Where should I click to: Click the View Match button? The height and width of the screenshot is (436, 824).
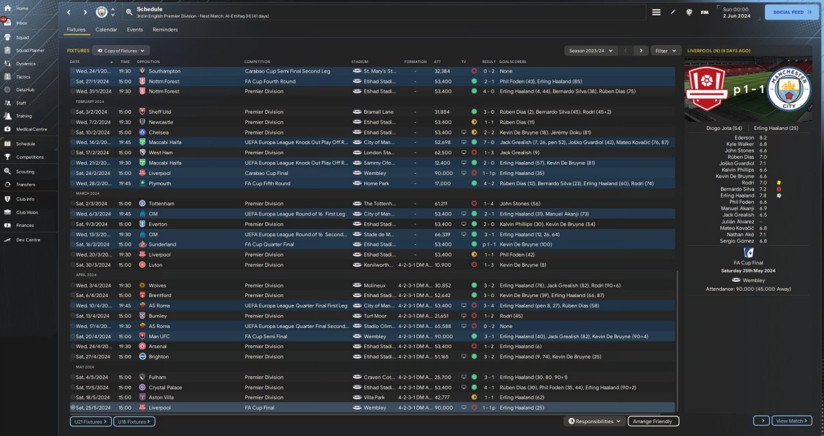[792, 421]
